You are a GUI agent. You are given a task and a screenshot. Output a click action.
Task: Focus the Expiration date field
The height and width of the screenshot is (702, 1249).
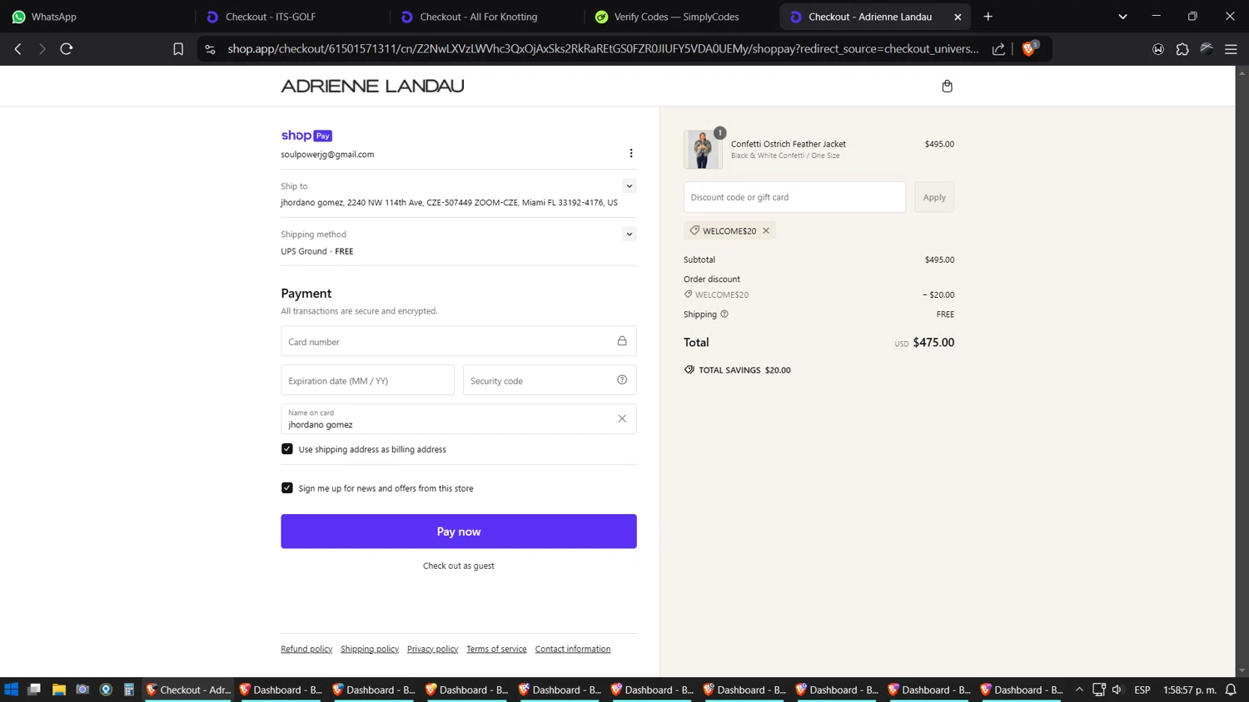[367, 380]
